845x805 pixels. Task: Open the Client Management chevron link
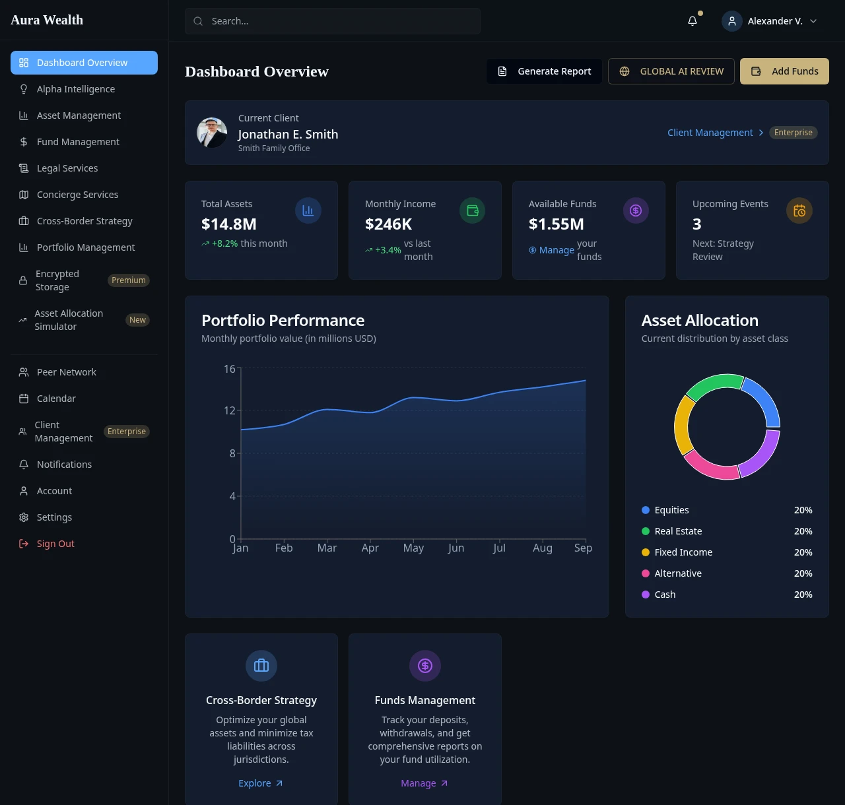click(716, 133)
